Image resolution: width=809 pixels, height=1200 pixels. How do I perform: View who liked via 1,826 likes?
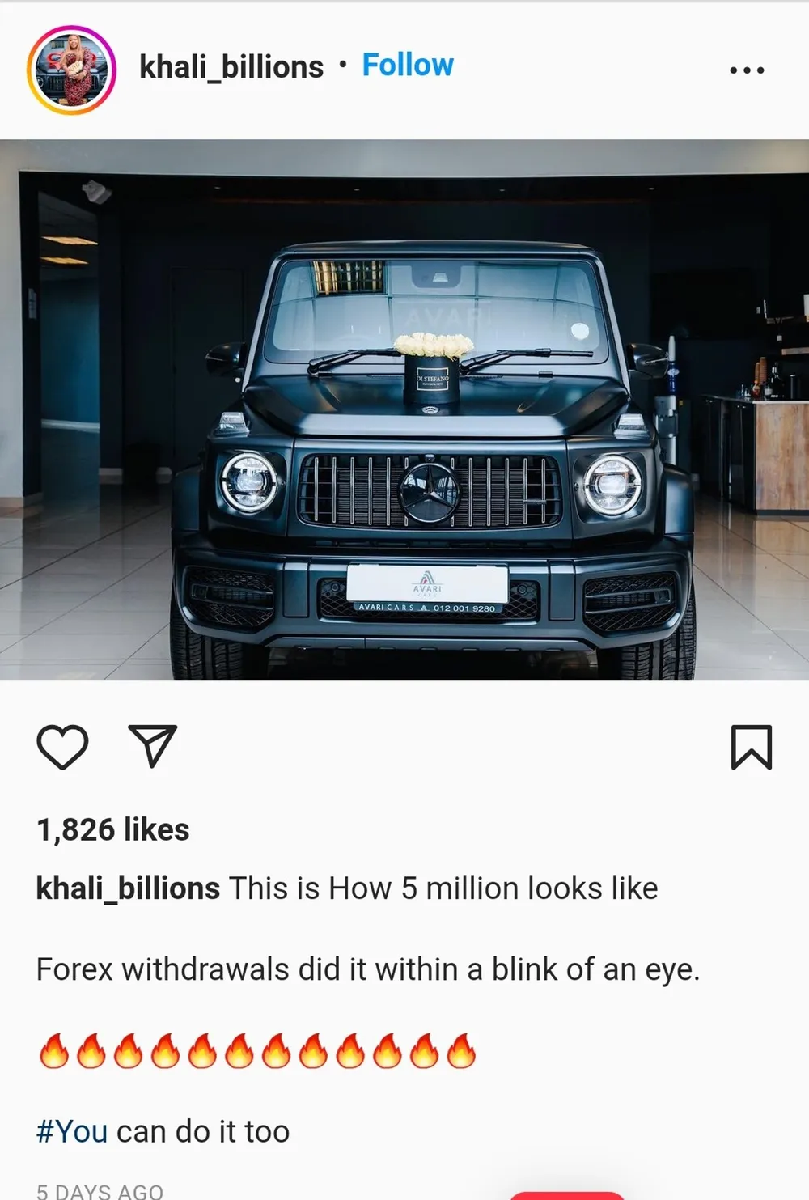(x=112, y=829)
